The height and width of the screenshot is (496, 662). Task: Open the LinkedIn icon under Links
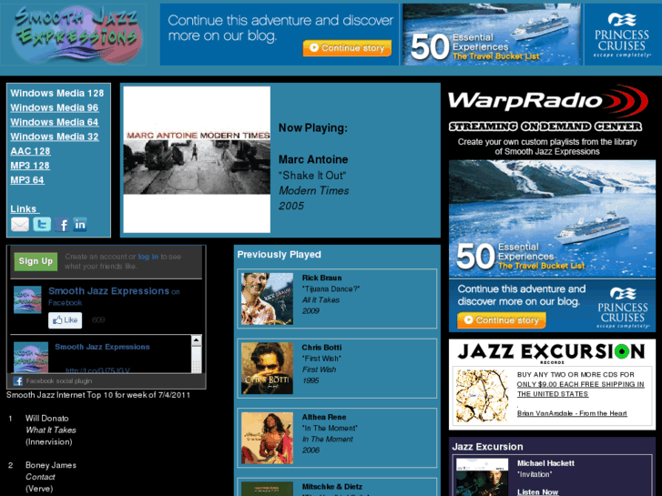coord(80,224)
